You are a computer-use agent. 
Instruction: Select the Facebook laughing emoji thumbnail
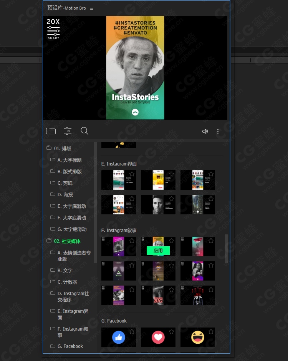pos(197,337)
